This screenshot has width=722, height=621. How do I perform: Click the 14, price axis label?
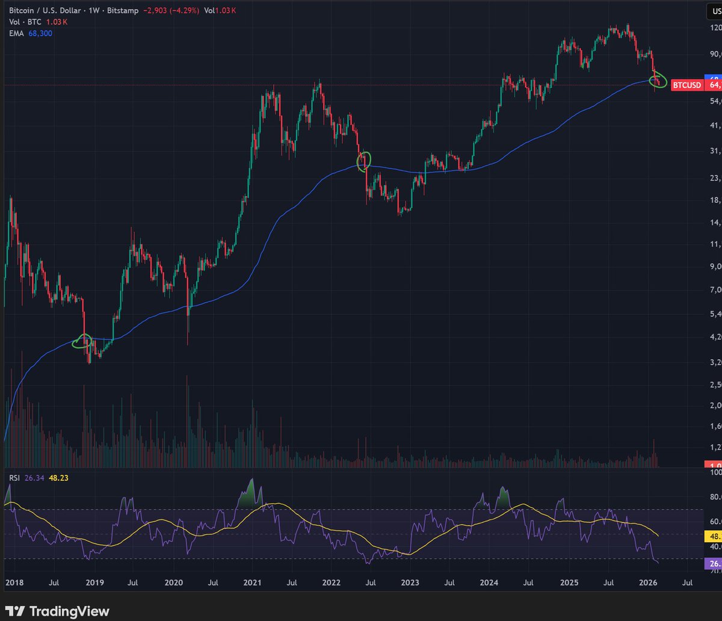click(716, 223)
